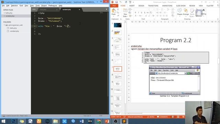Click the OBS Studio taskbar icon
Viewport: 220px width, 124px height.
(115, 121)
